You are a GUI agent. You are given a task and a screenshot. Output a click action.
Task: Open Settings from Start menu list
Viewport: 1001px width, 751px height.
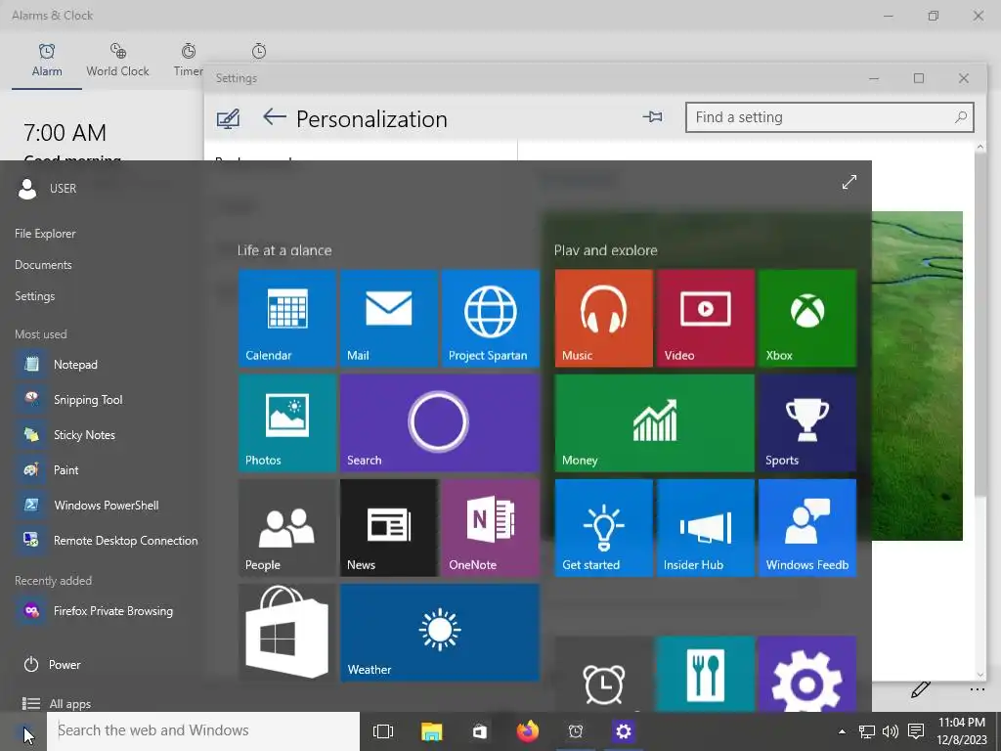[x=35, y=296]
